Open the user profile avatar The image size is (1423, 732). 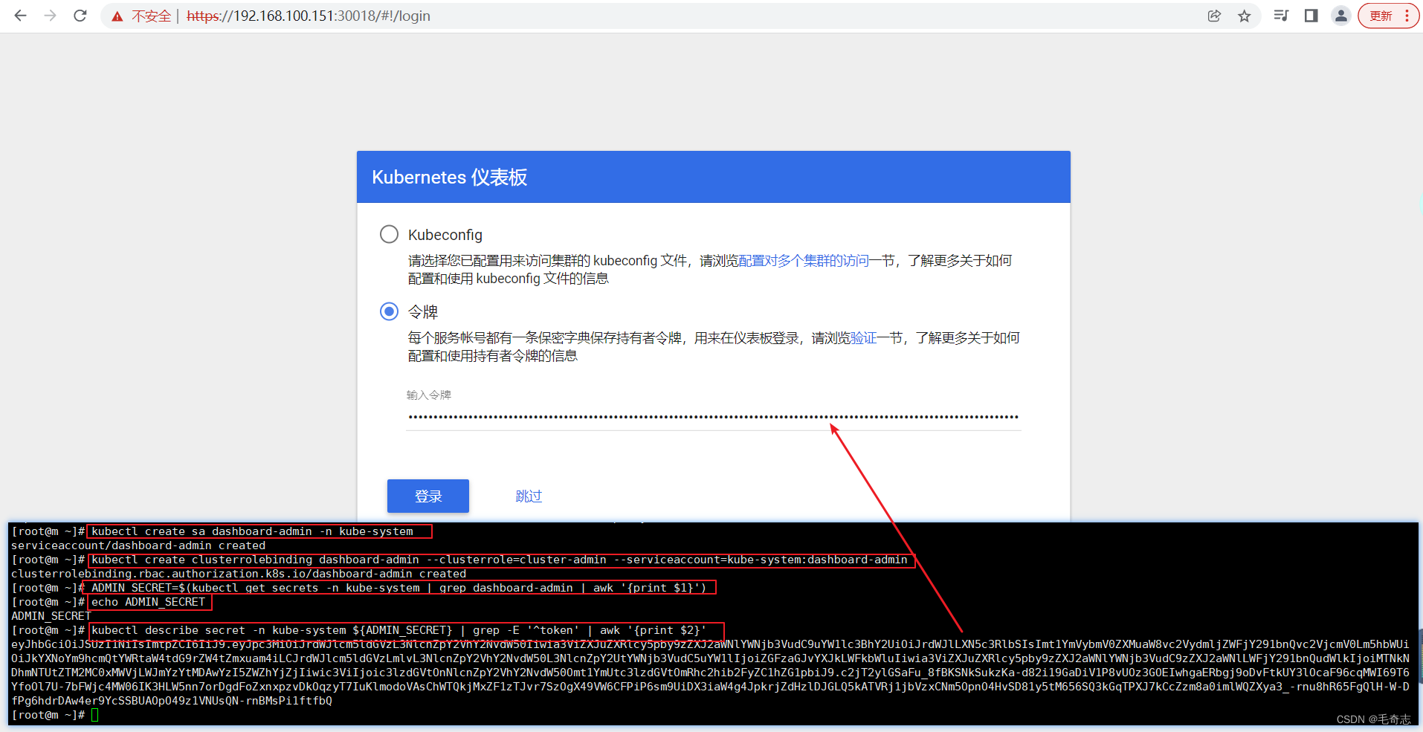pyautogui.click(x=1340, y=16)
